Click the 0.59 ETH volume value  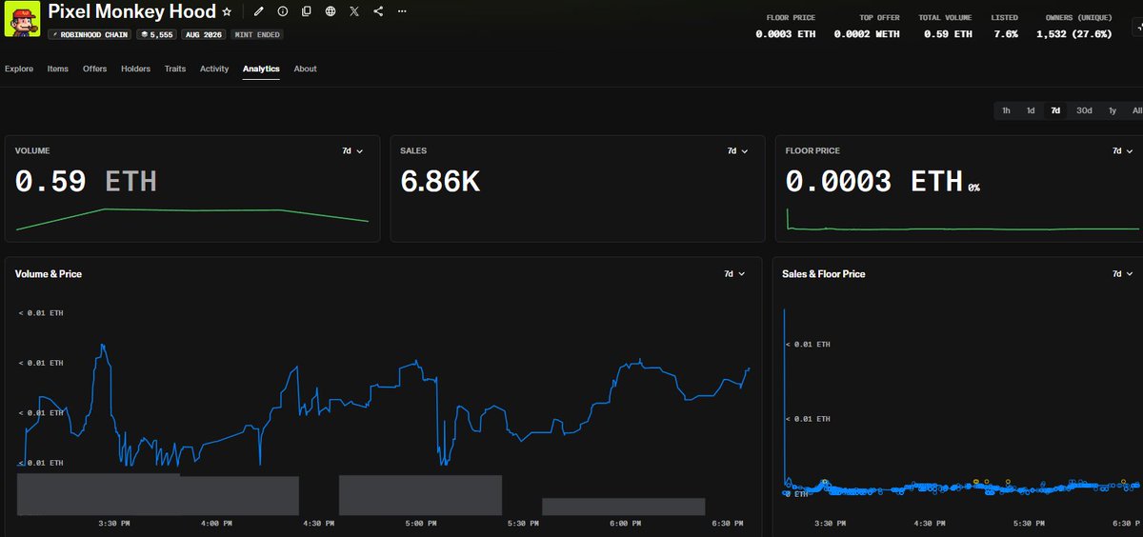click(86, 181)
